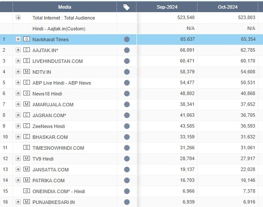Click the Sep-2024 value 19,137 for JANSATTA.COM

(x=187, y=169)
